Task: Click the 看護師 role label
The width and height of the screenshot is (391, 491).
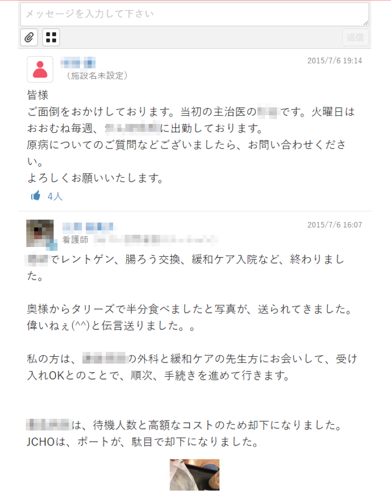Action: (75, 240)
